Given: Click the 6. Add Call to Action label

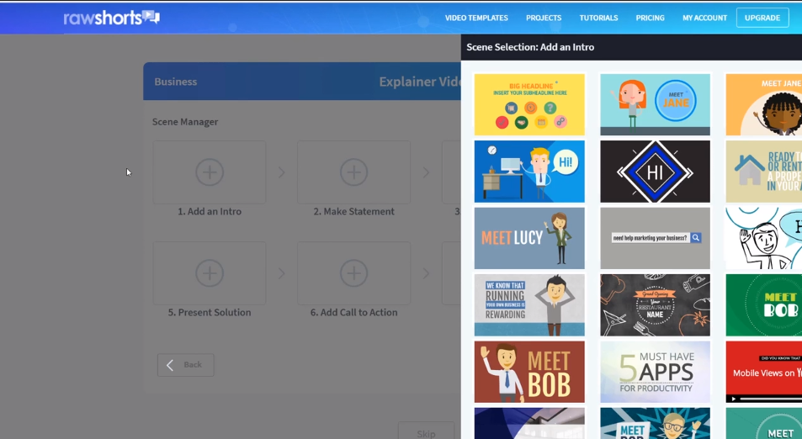Looking at the screenshot, I should [x=354, y=313].
